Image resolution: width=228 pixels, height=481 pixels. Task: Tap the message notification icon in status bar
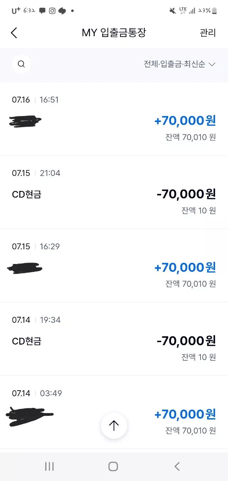[x=42, y=11]
